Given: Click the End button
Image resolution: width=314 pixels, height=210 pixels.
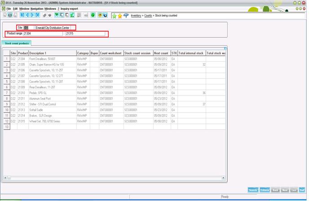Looking at the screenshot, I should pyautogui.click(x=302, y=190).
